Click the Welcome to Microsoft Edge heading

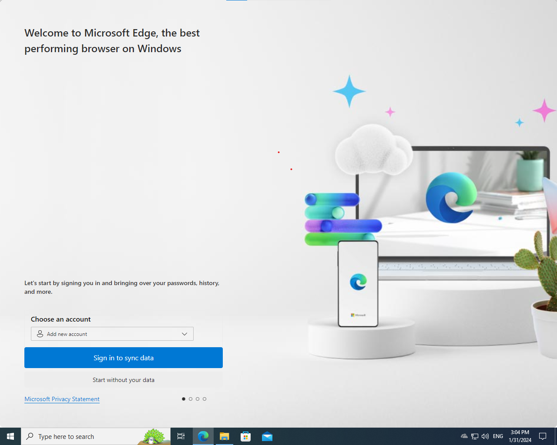coord(112,41)
